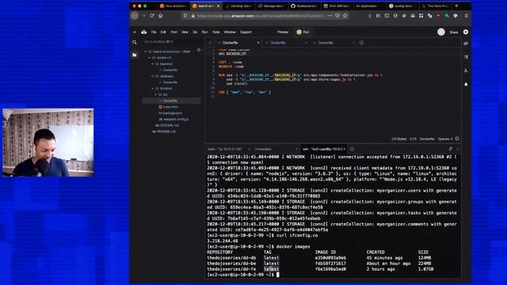Open the Support menu
Image resolution: width=507 pixels, height=285 pixels.
(x=246, y=32)
